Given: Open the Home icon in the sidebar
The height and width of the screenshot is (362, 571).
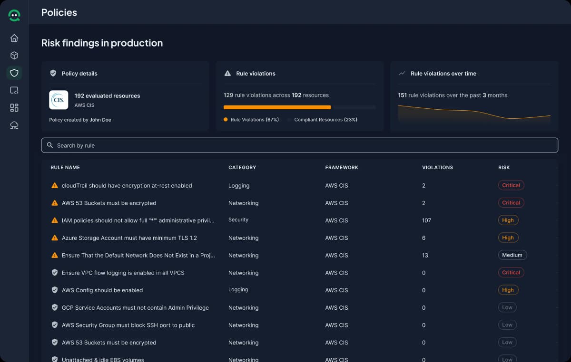Looking at the screenshot, I should [x=14, y=38].
